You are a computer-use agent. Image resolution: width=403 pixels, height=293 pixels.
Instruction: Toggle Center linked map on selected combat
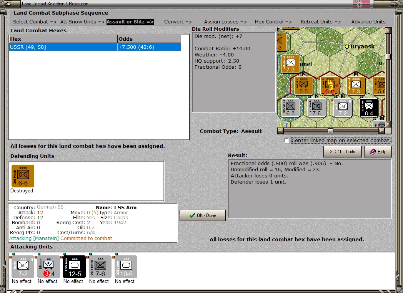coord(287,140)
